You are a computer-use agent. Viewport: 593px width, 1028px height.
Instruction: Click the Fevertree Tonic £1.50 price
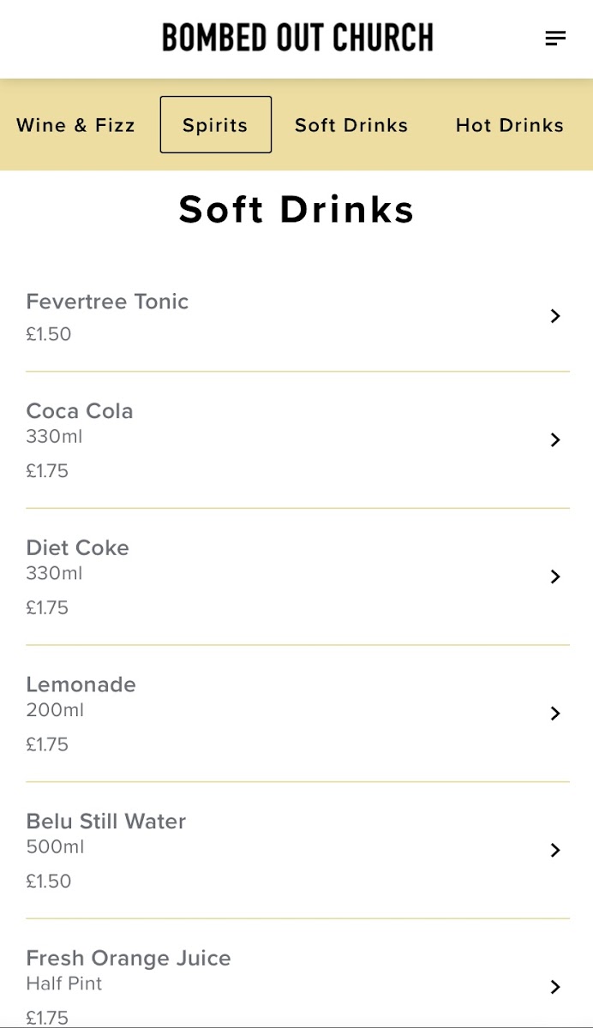coord(49,334)
